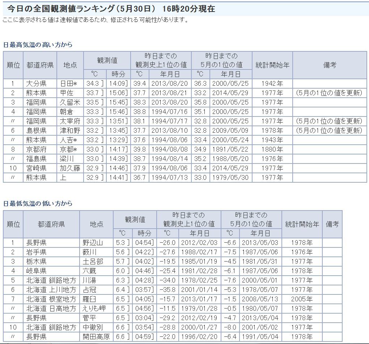Screen dimensions: 369x344
Task: Click the 岩手県 prefecture cell
Action: 36,252
